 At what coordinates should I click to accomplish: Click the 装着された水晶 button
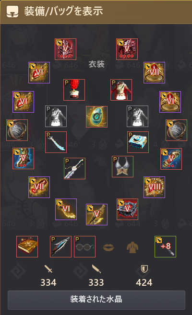tap(96, 300)
